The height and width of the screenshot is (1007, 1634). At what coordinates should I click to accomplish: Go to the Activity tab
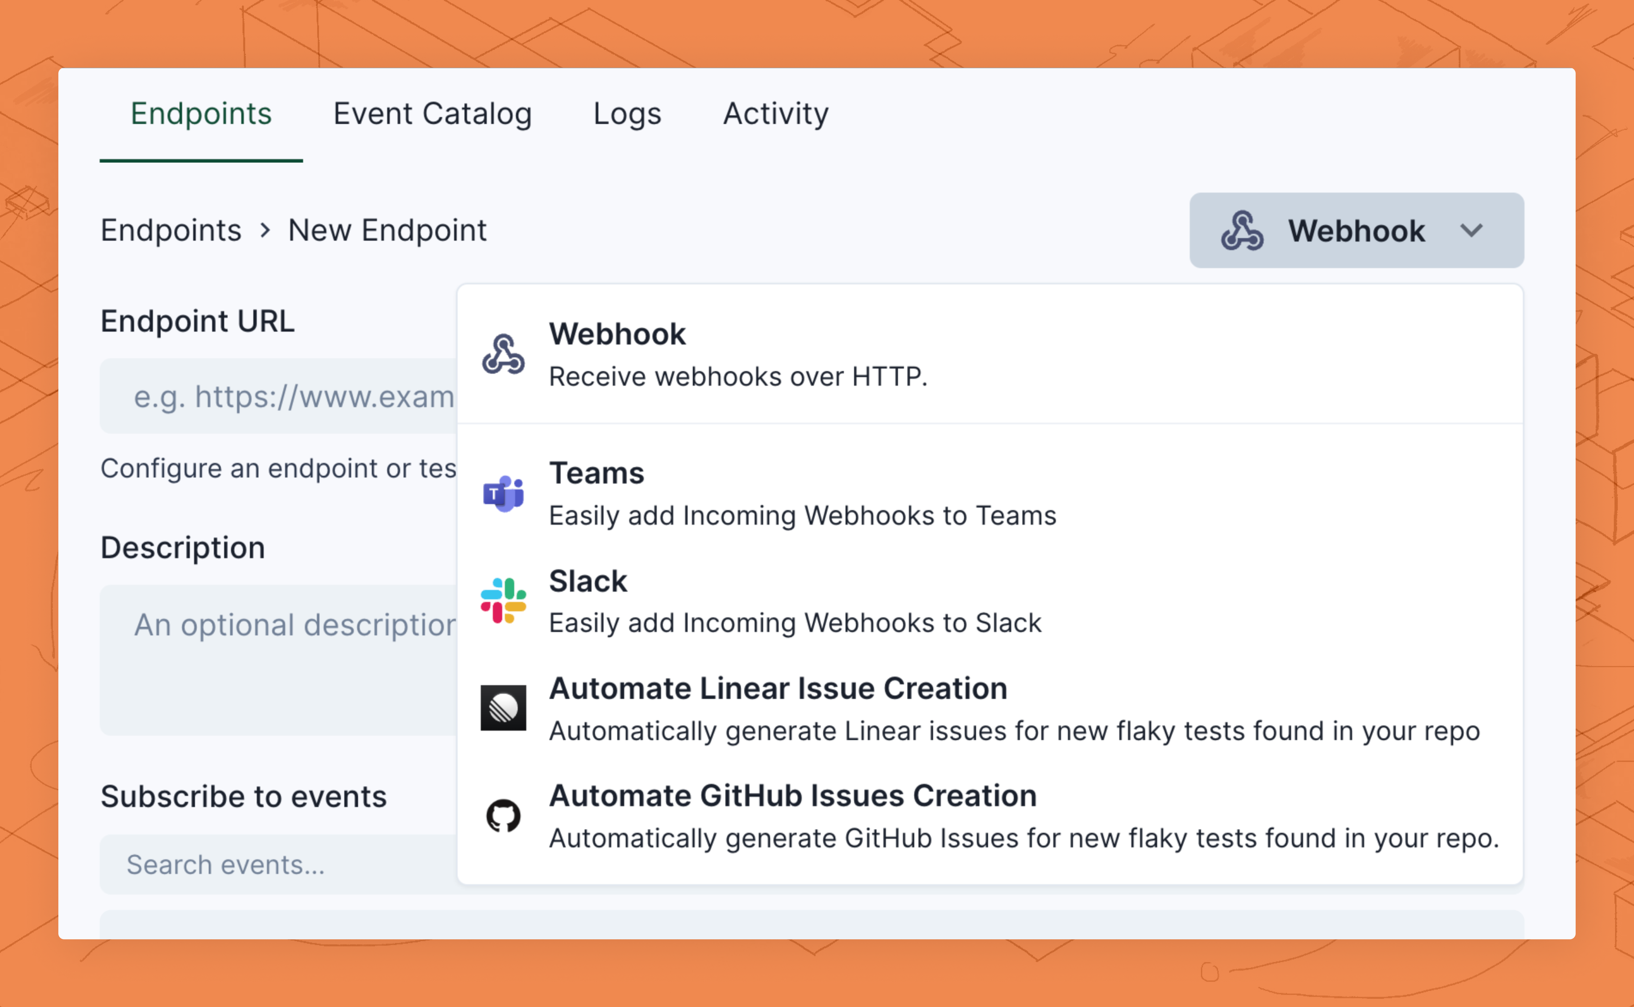(x=775, y=114)
